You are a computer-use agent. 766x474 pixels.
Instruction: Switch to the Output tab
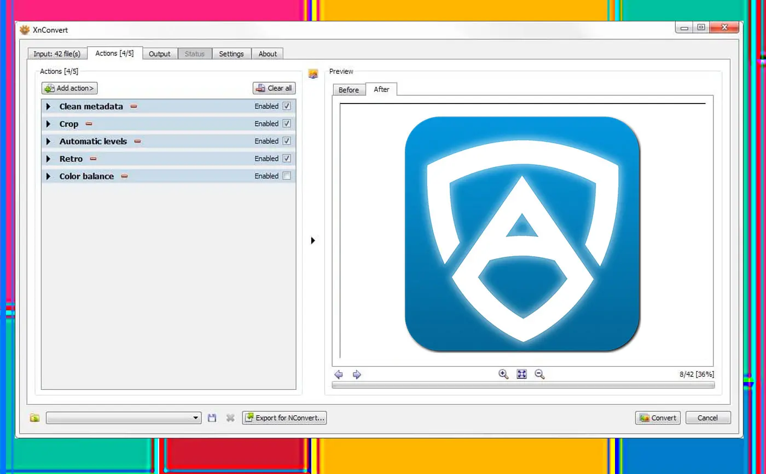160,54
